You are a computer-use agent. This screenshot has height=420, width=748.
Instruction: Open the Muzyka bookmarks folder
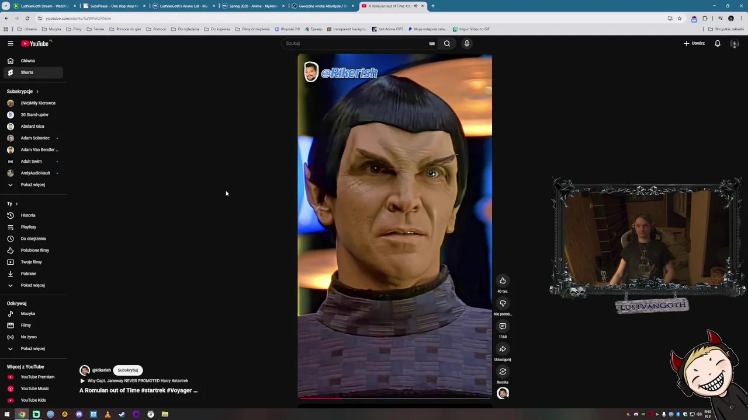(51, 29)
